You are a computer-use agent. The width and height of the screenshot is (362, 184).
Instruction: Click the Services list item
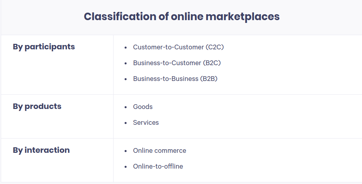pyautogui.click(x=146, y=122)
